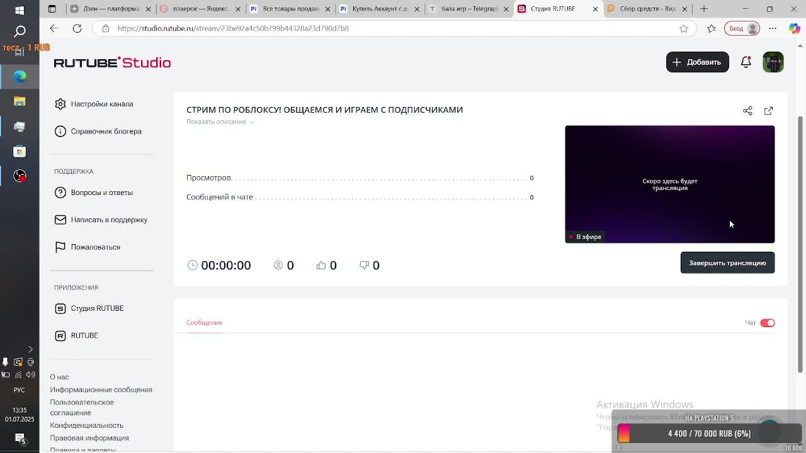Open Студия RUTUBE app link
Image resolution: width=806 pixels, height=453 pixels.
(x=89, y=308)
